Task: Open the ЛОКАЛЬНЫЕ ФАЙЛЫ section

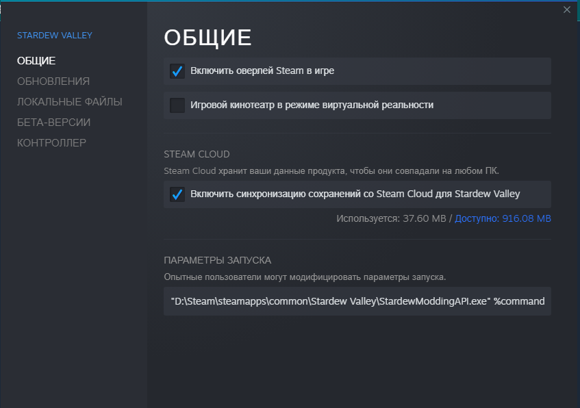Action: click(70, 102)
